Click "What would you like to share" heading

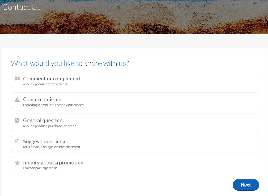coord(70,63)
